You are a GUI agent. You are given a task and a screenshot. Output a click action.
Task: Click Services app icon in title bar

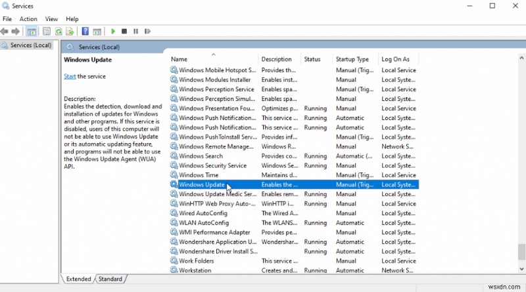[x=5, y=6]
